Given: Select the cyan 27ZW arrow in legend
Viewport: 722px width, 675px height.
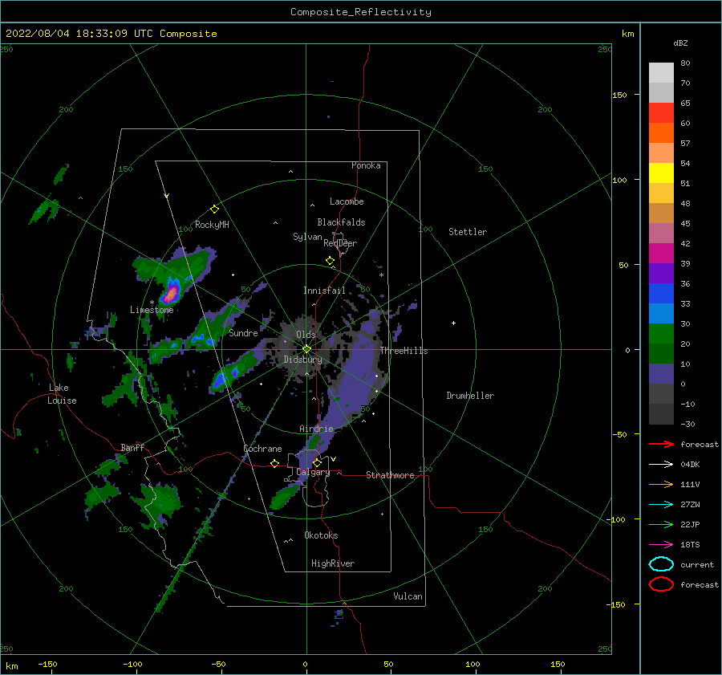Looking at the screenshot, I should pos(661,505).
